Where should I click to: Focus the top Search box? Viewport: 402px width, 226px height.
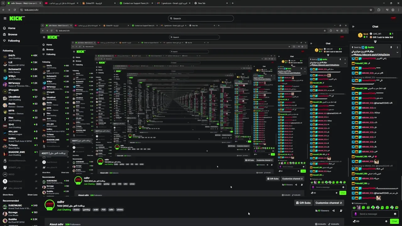coord(201,19)
